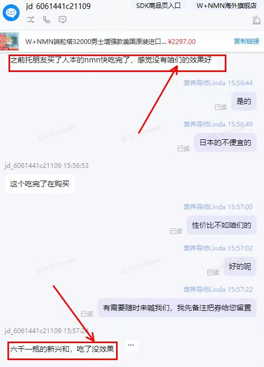Viewport: 264px width, 367px height.
Task: Open the three-dots menu beside last message
Action: [131, 345]
